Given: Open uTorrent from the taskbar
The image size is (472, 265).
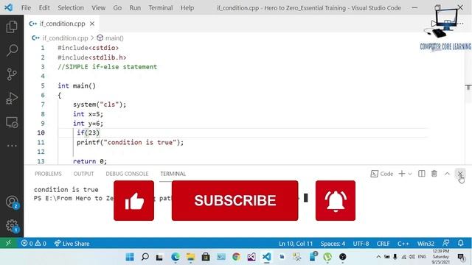Looking at the screenshot, I should [x=327, y=257].
